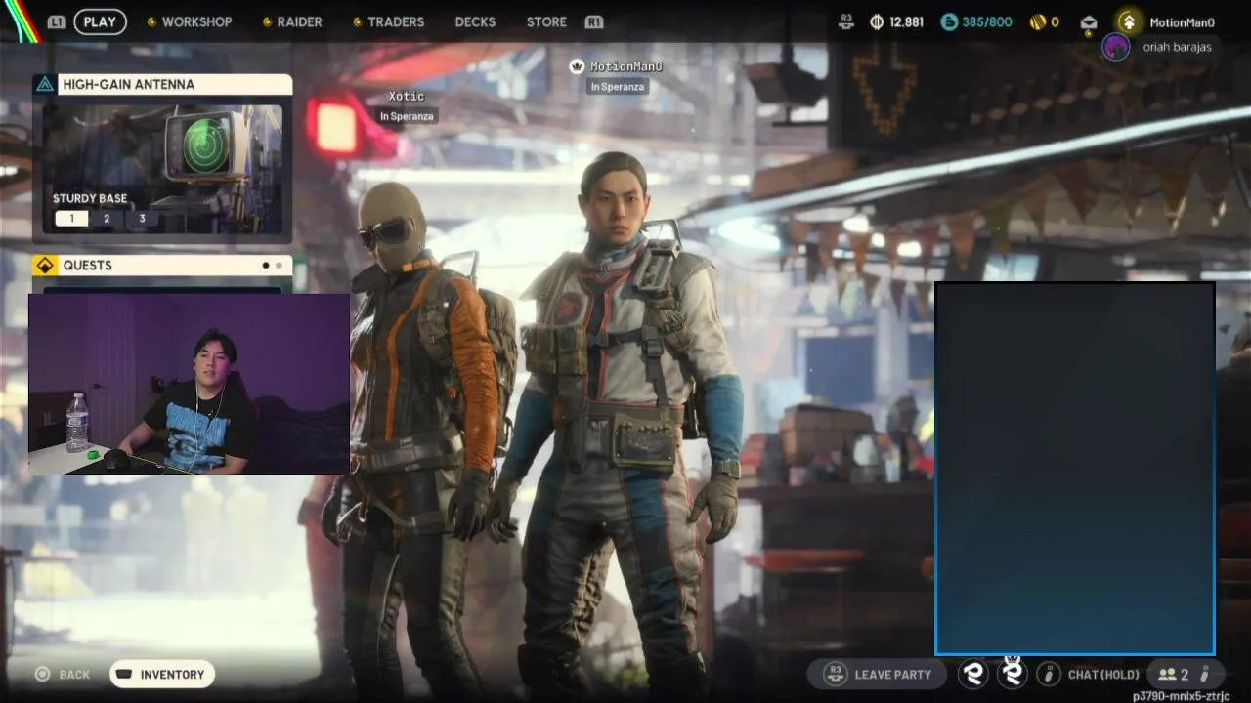Click the controller icon on INVENTORY button
1251x703 pixels.
124,674
